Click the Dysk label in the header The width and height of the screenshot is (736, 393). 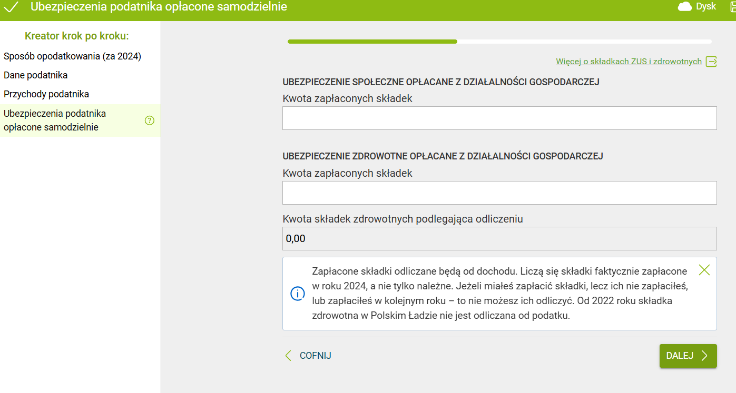706,7
